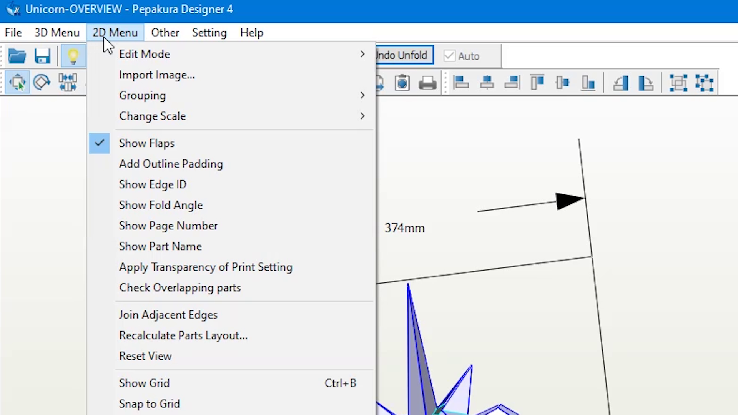Click Recalculate Parts Layout option
This screenshot has height=415, width=738.
[183, 335]
